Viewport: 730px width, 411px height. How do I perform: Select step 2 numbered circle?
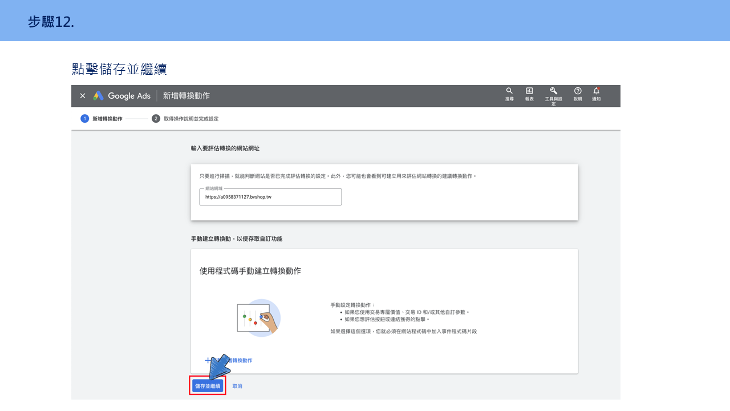point(156,119)
